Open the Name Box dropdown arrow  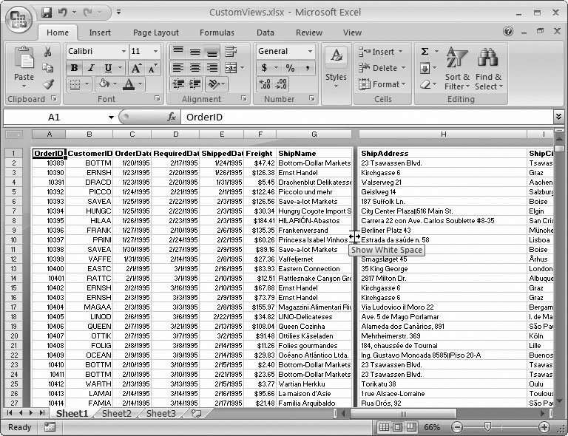pos(111,117)
